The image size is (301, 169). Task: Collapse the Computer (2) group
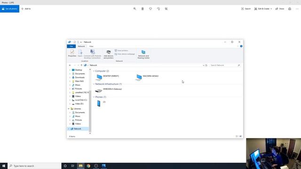(x=94, y=71)
